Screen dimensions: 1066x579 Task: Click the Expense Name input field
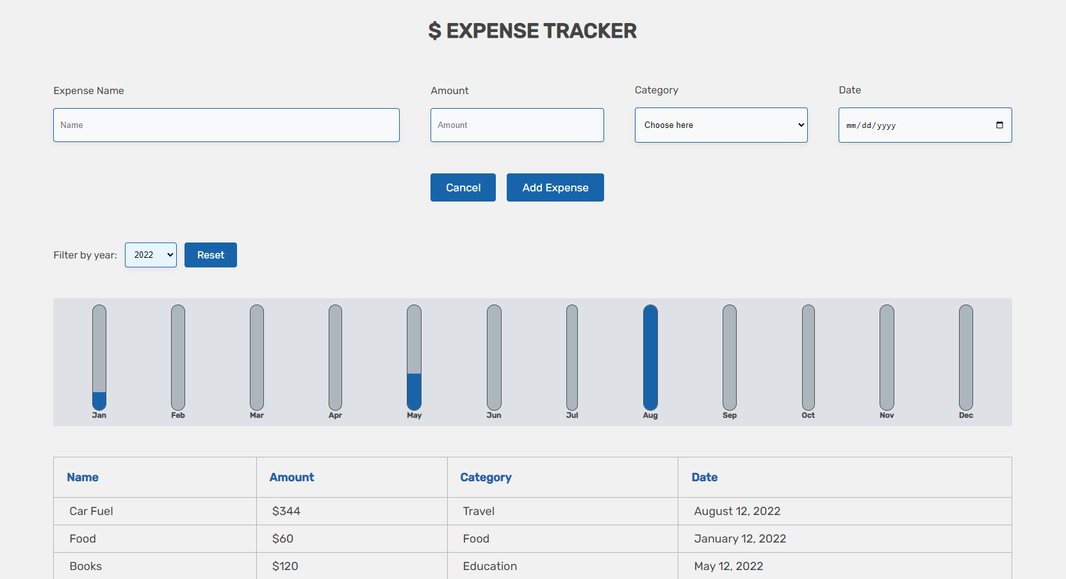pyautogui.click(x=226, y=125)
